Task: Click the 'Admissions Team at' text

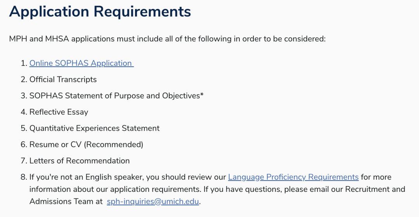Action: (x=66, y=201)
